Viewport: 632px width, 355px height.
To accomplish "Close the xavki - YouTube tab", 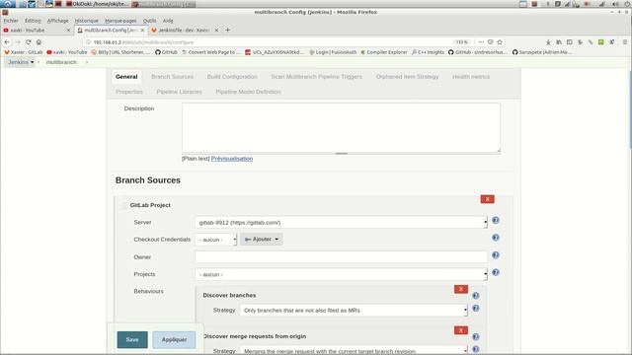I will (68, 31).
